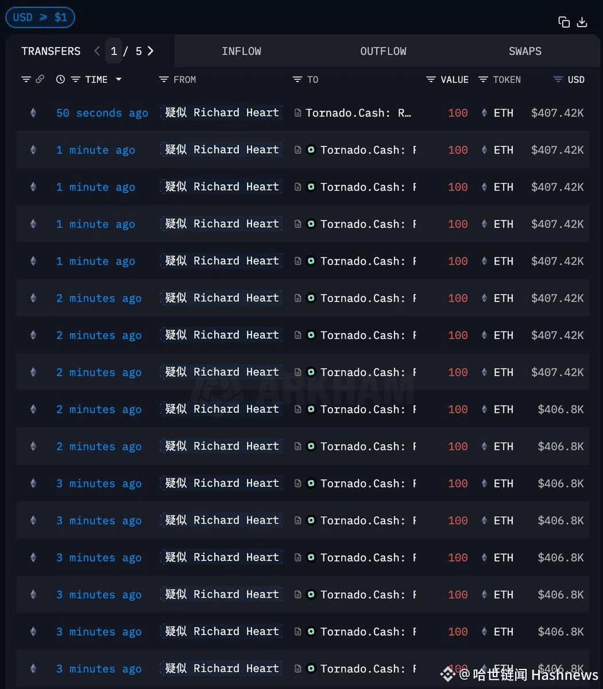This screenshot has height=689, width=603.
Task: Click the chain link icon in header
Action: click(40, 79)
